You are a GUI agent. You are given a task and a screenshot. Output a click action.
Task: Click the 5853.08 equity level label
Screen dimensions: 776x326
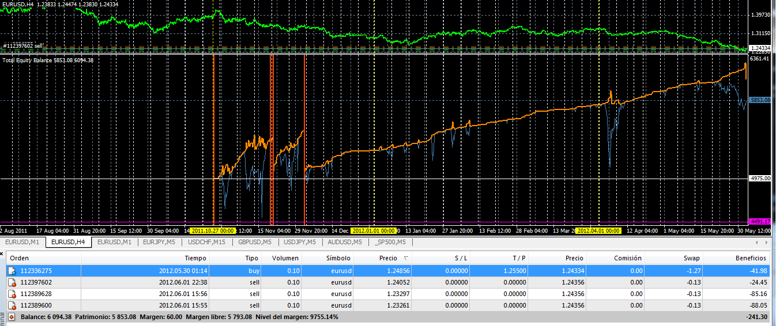click(760, 100)
